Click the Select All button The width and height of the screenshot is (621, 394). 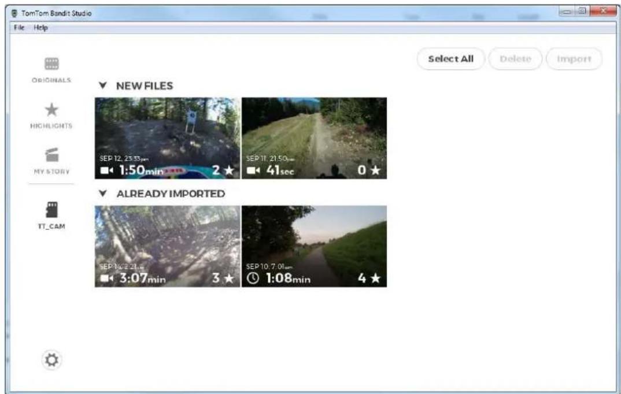[x=450, y=59]
